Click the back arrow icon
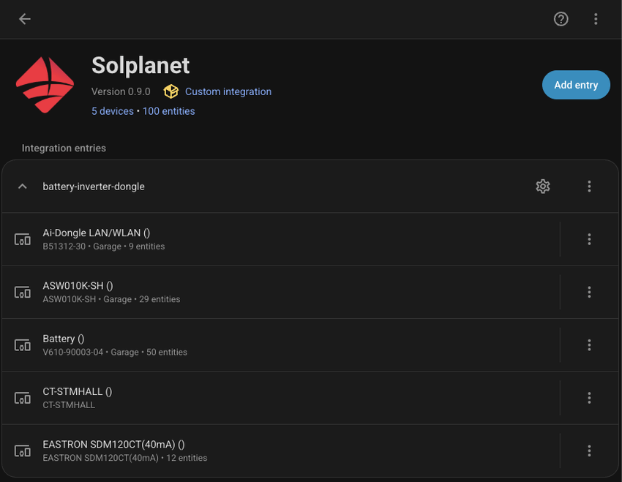The width and height of the screenshot is (622, 482). coord(25,19)
